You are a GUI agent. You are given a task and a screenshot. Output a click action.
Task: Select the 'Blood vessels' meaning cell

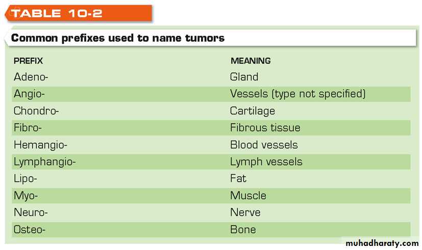click(264, 145)
